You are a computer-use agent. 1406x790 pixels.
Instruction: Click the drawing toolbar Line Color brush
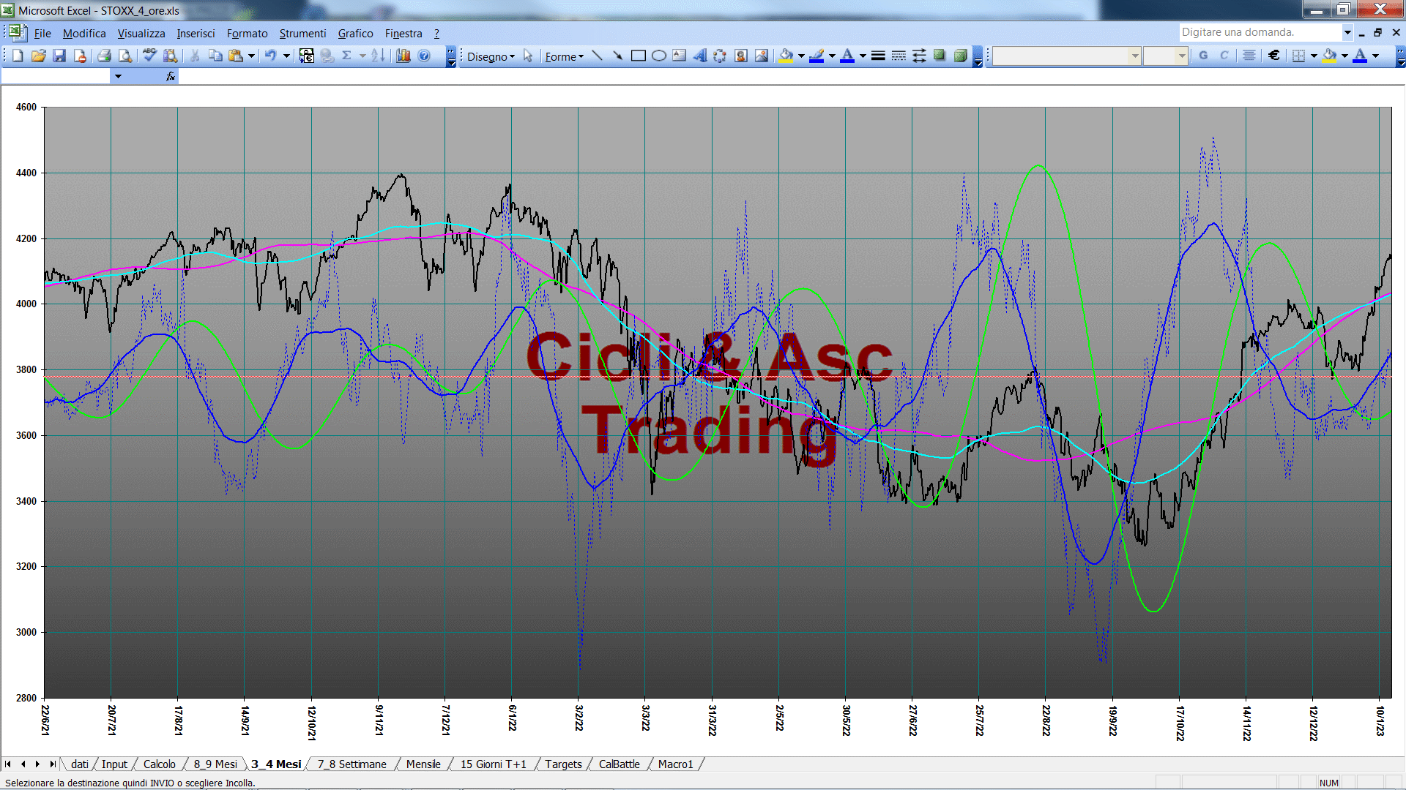pos(817,56)
